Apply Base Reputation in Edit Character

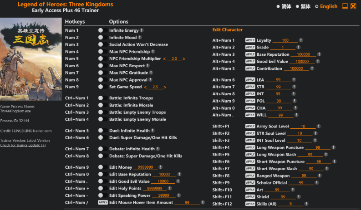250,54
